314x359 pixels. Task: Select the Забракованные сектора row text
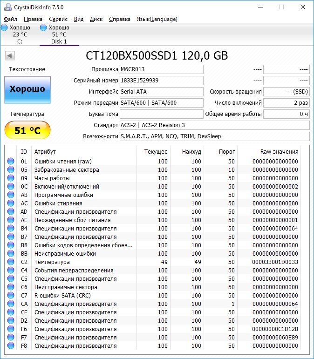(67, 169)
